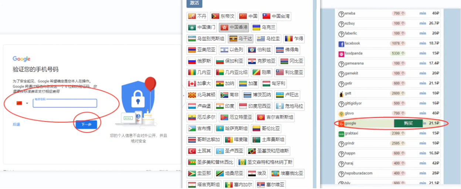Select 加拿大 country

click(200, 83)
